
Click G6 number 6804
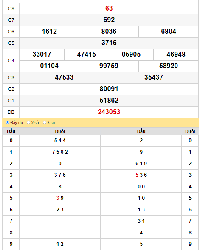click(169, 32)
